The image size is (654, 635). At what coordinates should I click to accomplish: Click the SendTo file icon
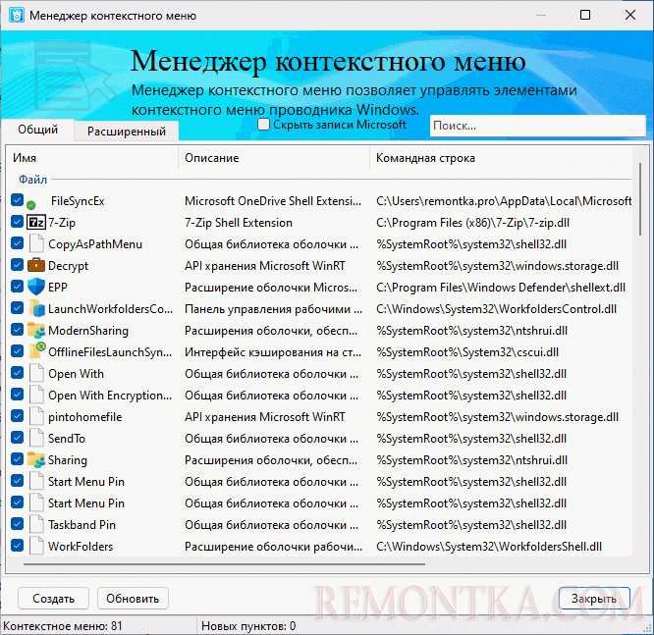click(36, 438)
